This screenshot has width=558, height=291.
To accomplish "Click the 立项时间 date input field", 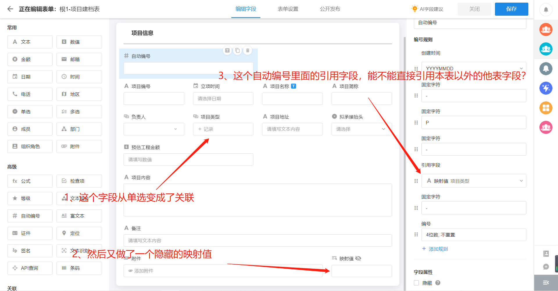I will click(x=223, y=98).
